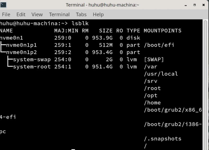Open the File menu
The width and height of the screenshot is (209, 150).
coord(6,15)
